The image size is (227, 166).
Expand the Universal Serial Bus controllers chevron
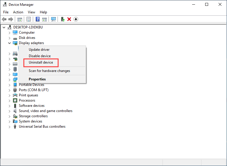point(9,127)
